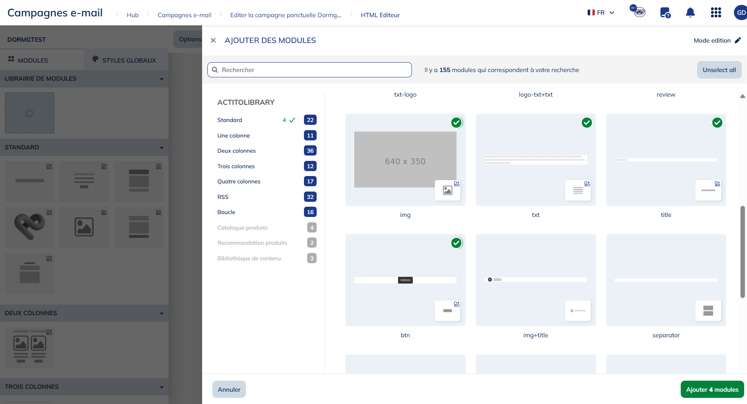Open the notifications bell
This screenshot has width=747, height=404.
(x=690, y=12)
